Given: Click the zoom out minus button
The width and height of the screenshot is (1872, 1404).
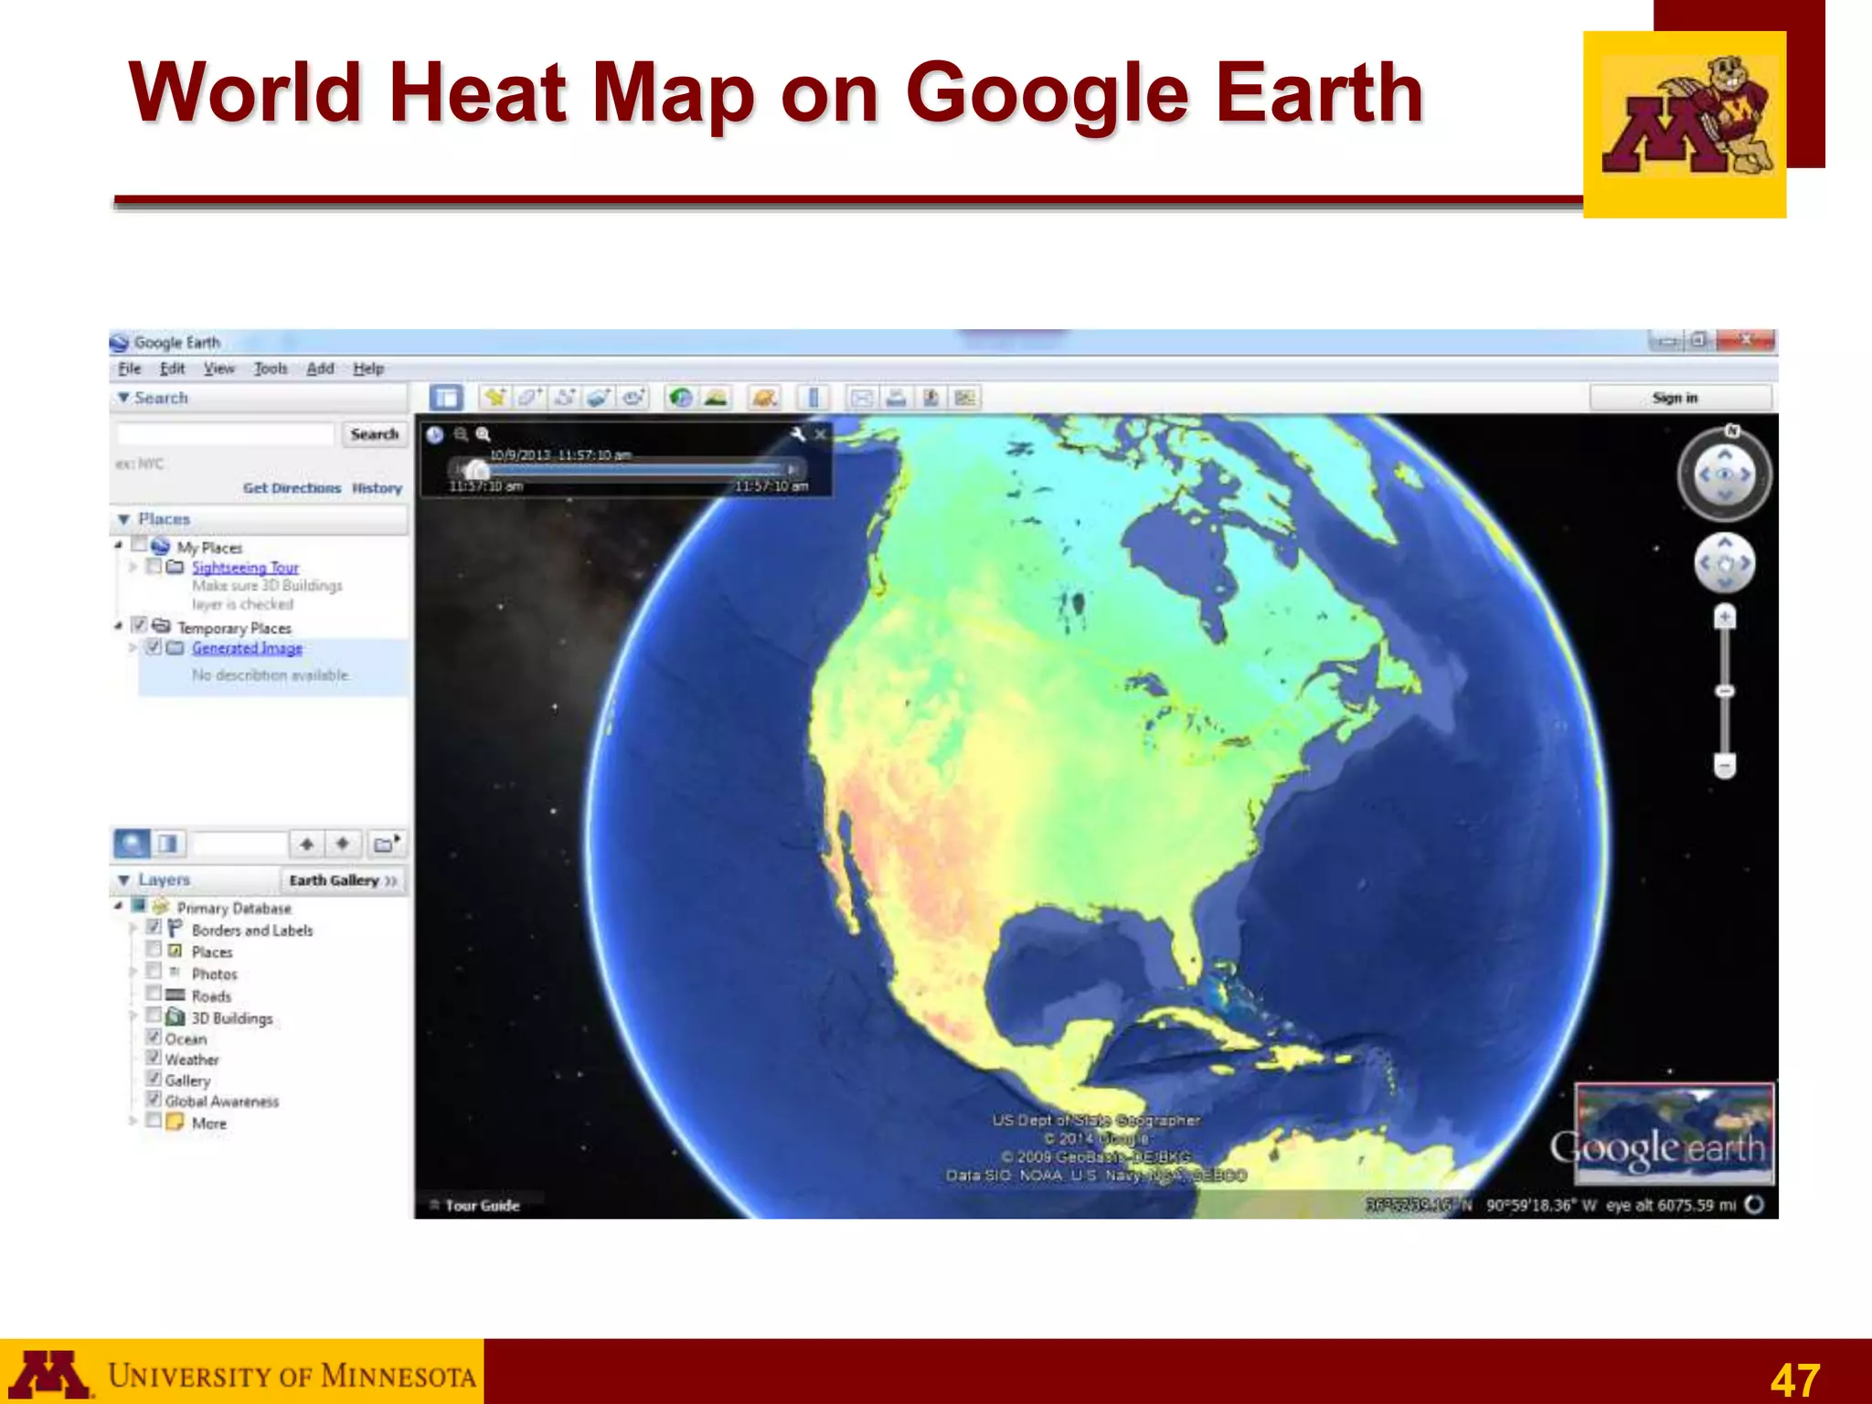Looking at the screenshot, I should pyautogui.click(x=1725, y=764).
